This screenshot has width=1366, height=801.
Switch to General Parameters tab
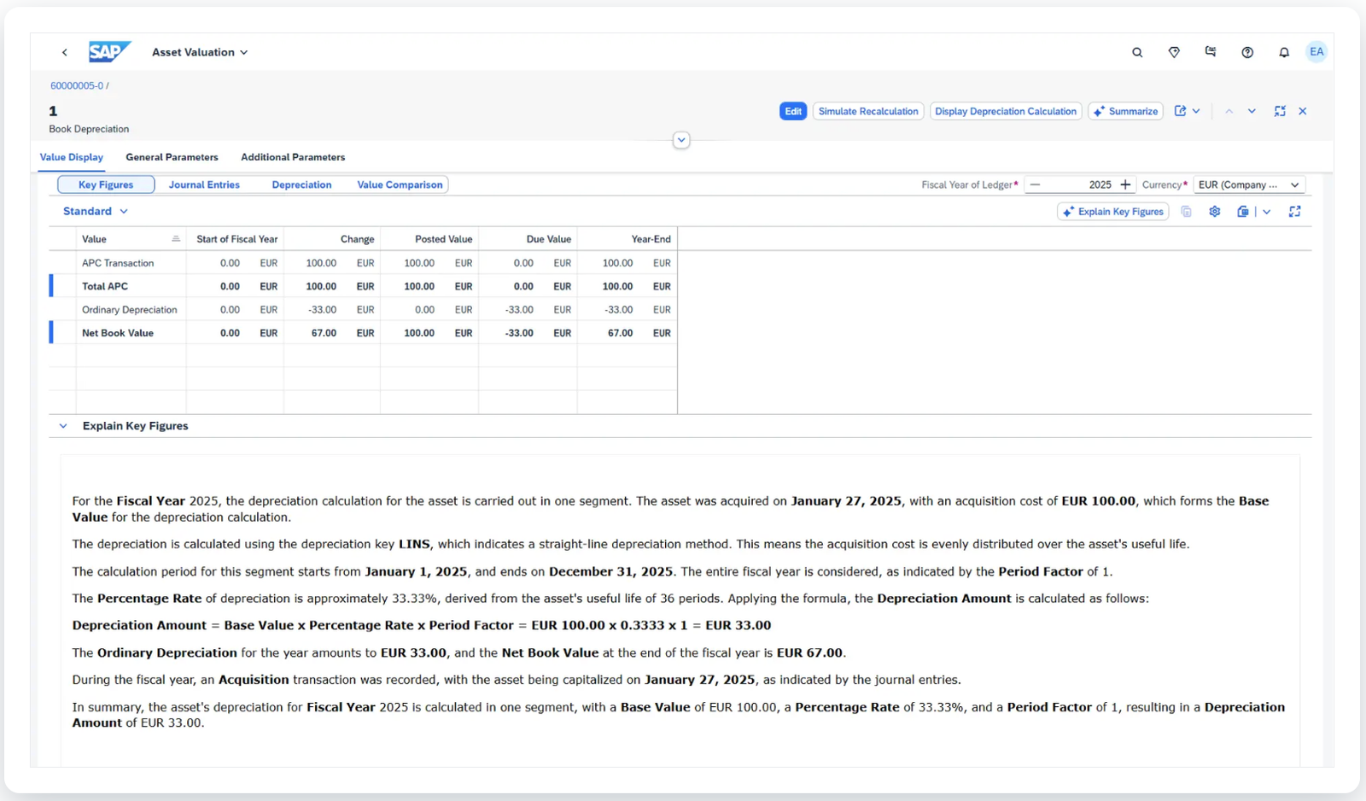click(172, 157)
